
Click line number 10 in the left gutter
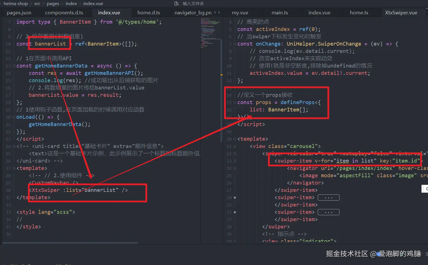pos(8,44)
